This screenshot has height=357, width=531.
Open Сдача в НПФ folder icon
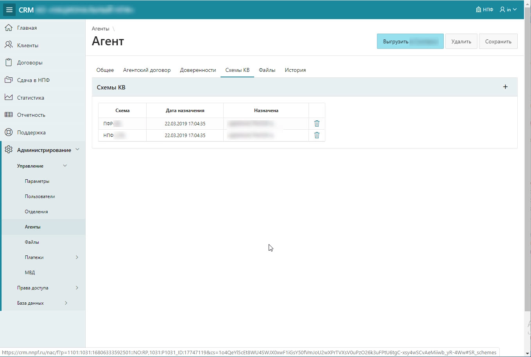pyautogui.click(x=9, y=80)
